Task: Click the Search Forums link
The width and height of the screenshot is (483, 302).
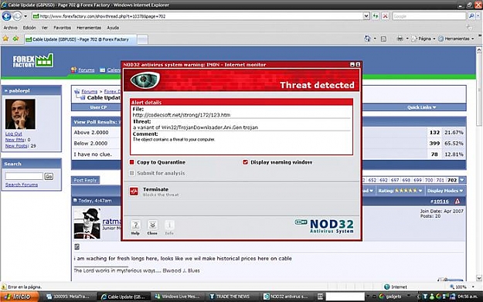Action: click(x=22, y=185)
